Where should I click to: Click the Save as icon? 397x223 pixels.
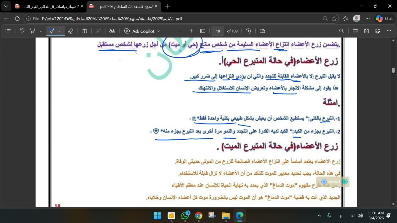click(x=378, y=31)
